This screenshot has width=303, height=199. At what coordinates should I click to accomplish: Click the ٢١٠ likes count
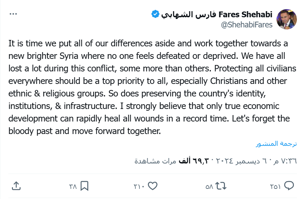[139, 186]
